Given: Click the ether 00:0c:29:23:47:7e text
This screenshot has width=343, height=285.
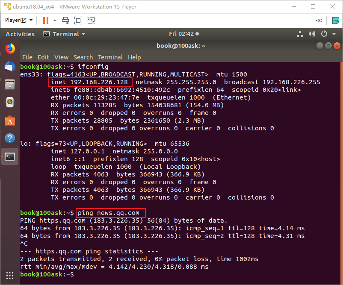Looking at the screenshot, I should point(95,97).
